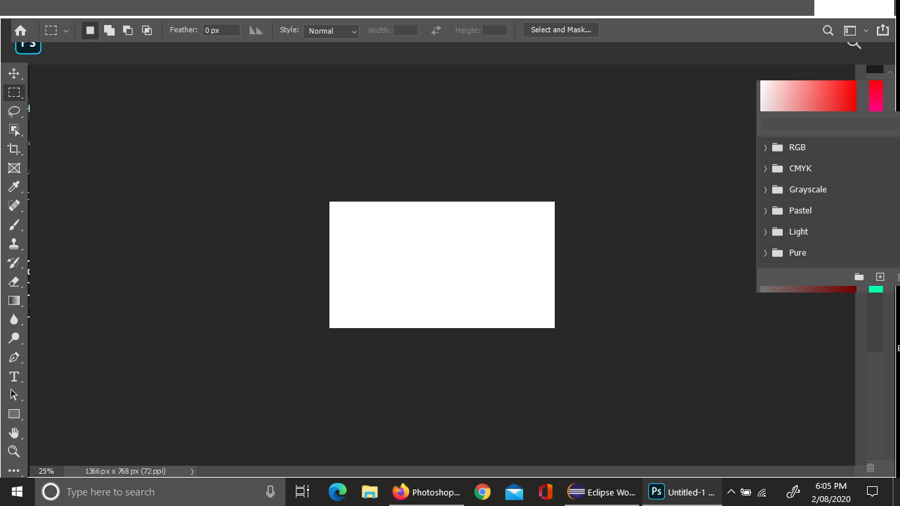
Task: Enable Intersect with Selection mode
Action: pyautogui.click(x=147, y=30)
